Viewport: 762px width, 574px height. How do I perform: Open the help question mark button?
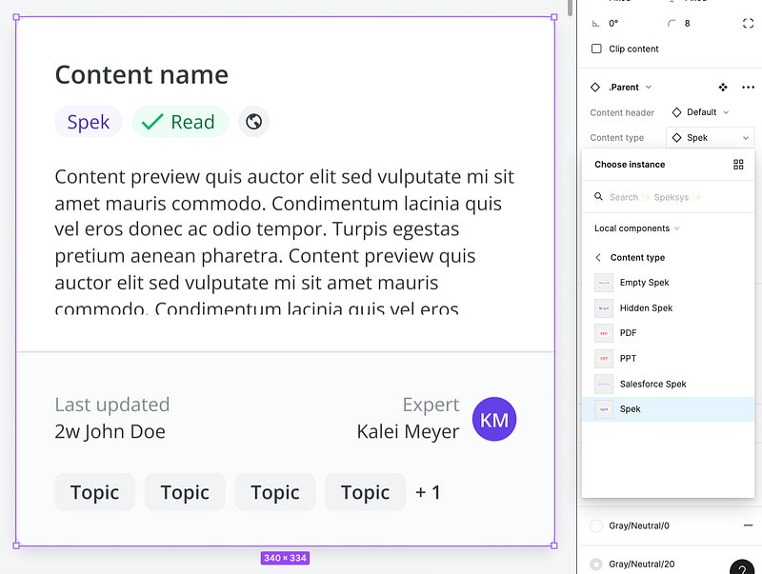tap(742, 568)
